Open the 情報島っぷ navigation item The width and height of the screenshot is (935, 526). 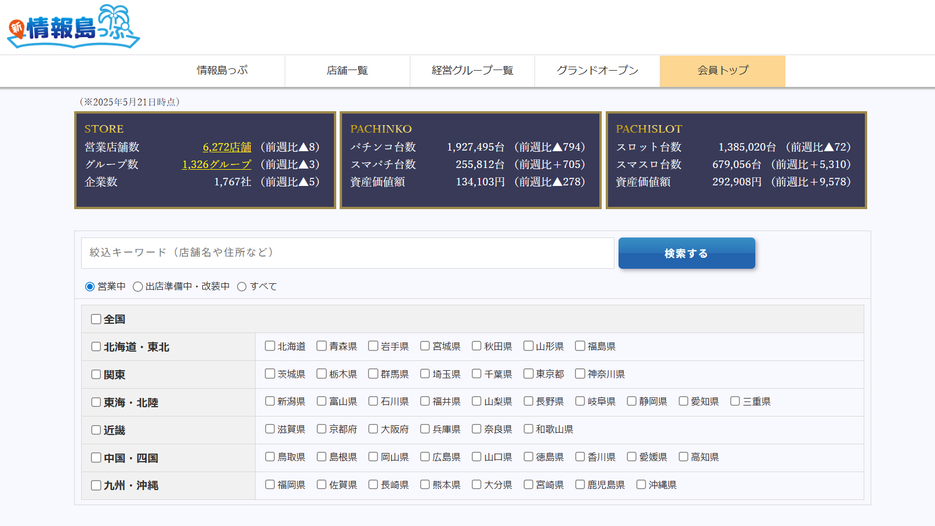point(222,71)
